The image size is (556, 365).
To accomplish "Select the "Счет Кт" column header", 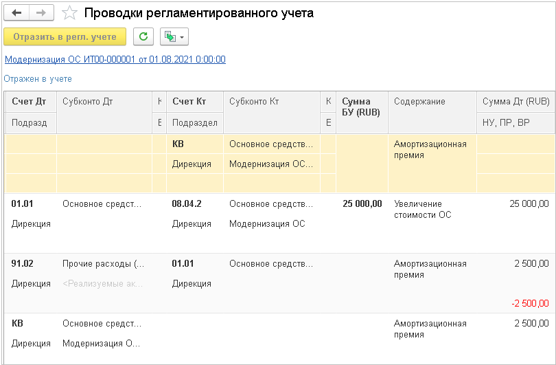I will [189, 101].
